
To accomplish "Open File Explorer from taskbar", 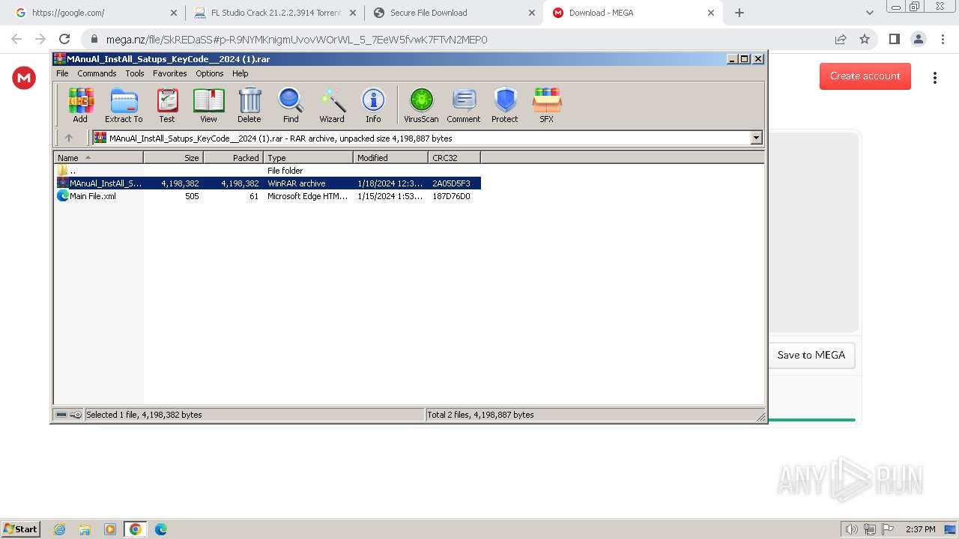I will click(85, 529).
